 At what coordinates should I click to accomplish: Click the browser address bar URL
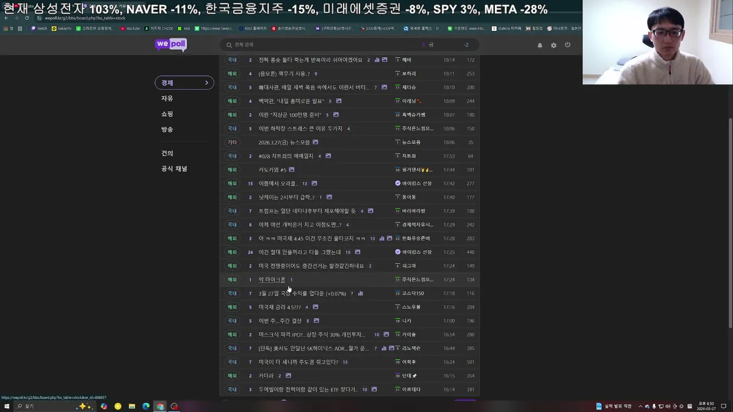85,18
